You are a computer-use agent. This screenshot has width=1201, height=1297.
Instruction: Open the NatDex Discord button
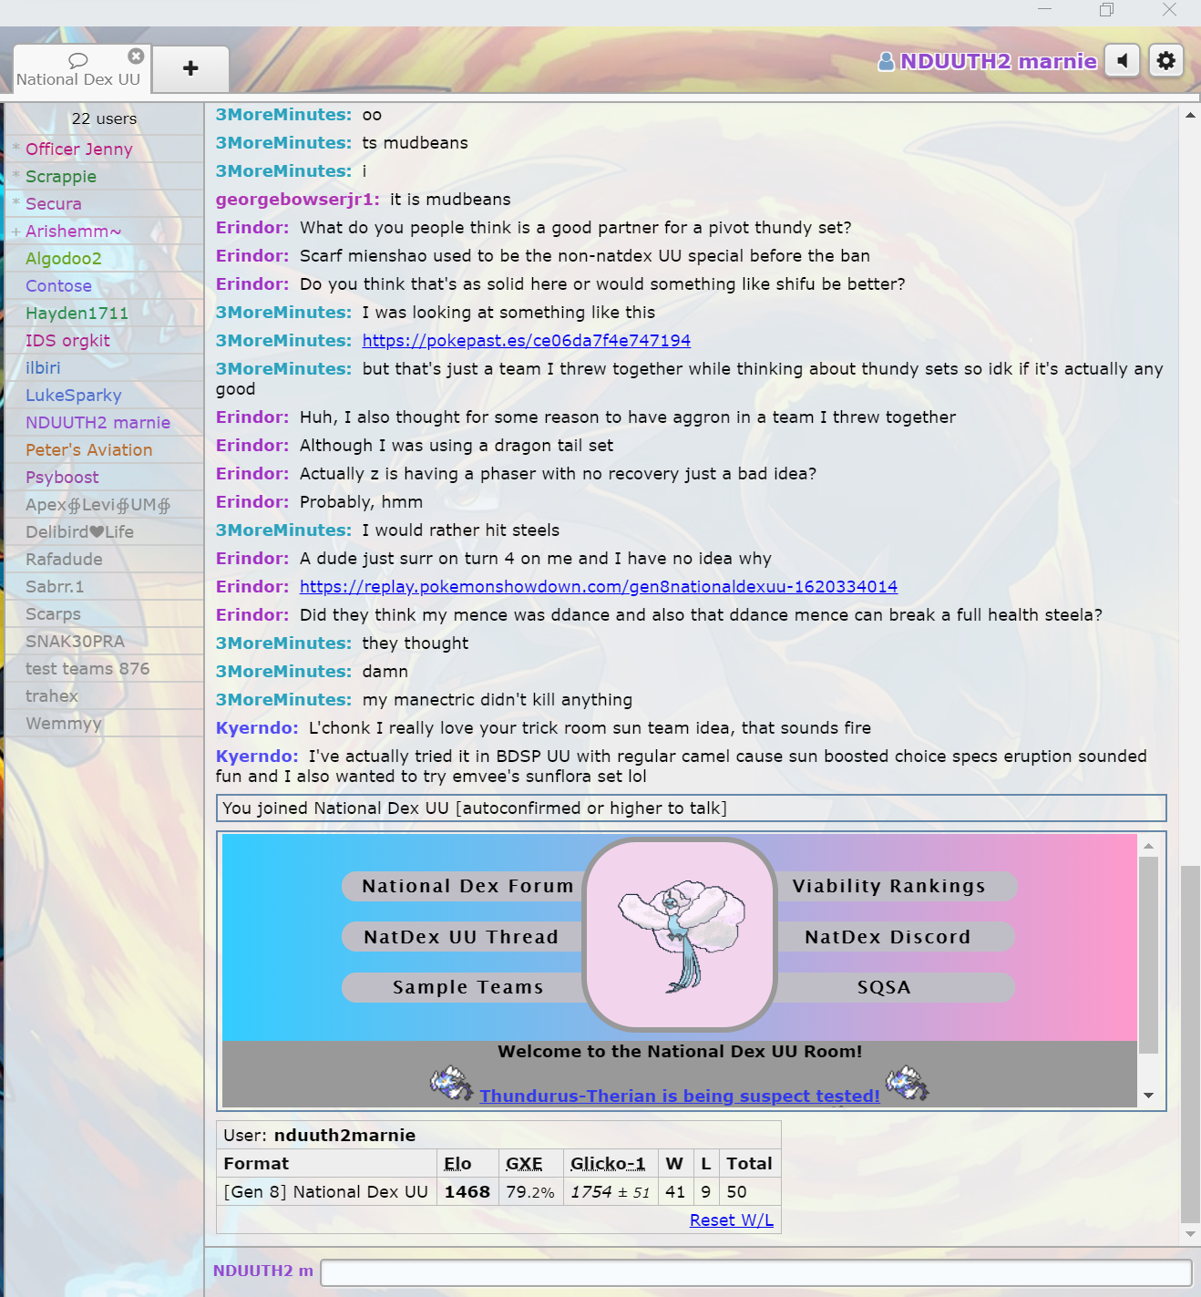(888, 937)
